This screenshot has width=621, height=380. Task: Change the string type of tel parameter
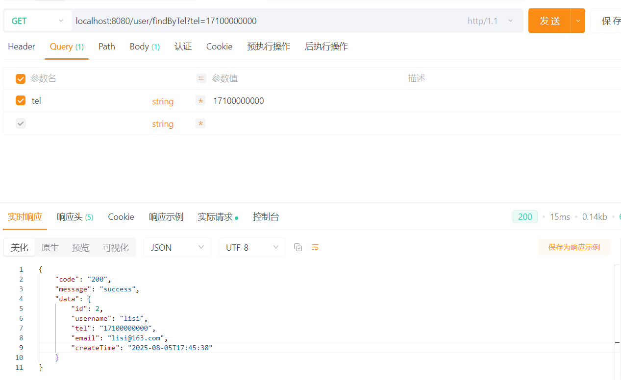(x=163, y=101)
